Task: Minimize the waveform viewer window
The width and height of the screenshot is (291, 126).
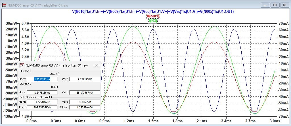Action: (266, 5)
